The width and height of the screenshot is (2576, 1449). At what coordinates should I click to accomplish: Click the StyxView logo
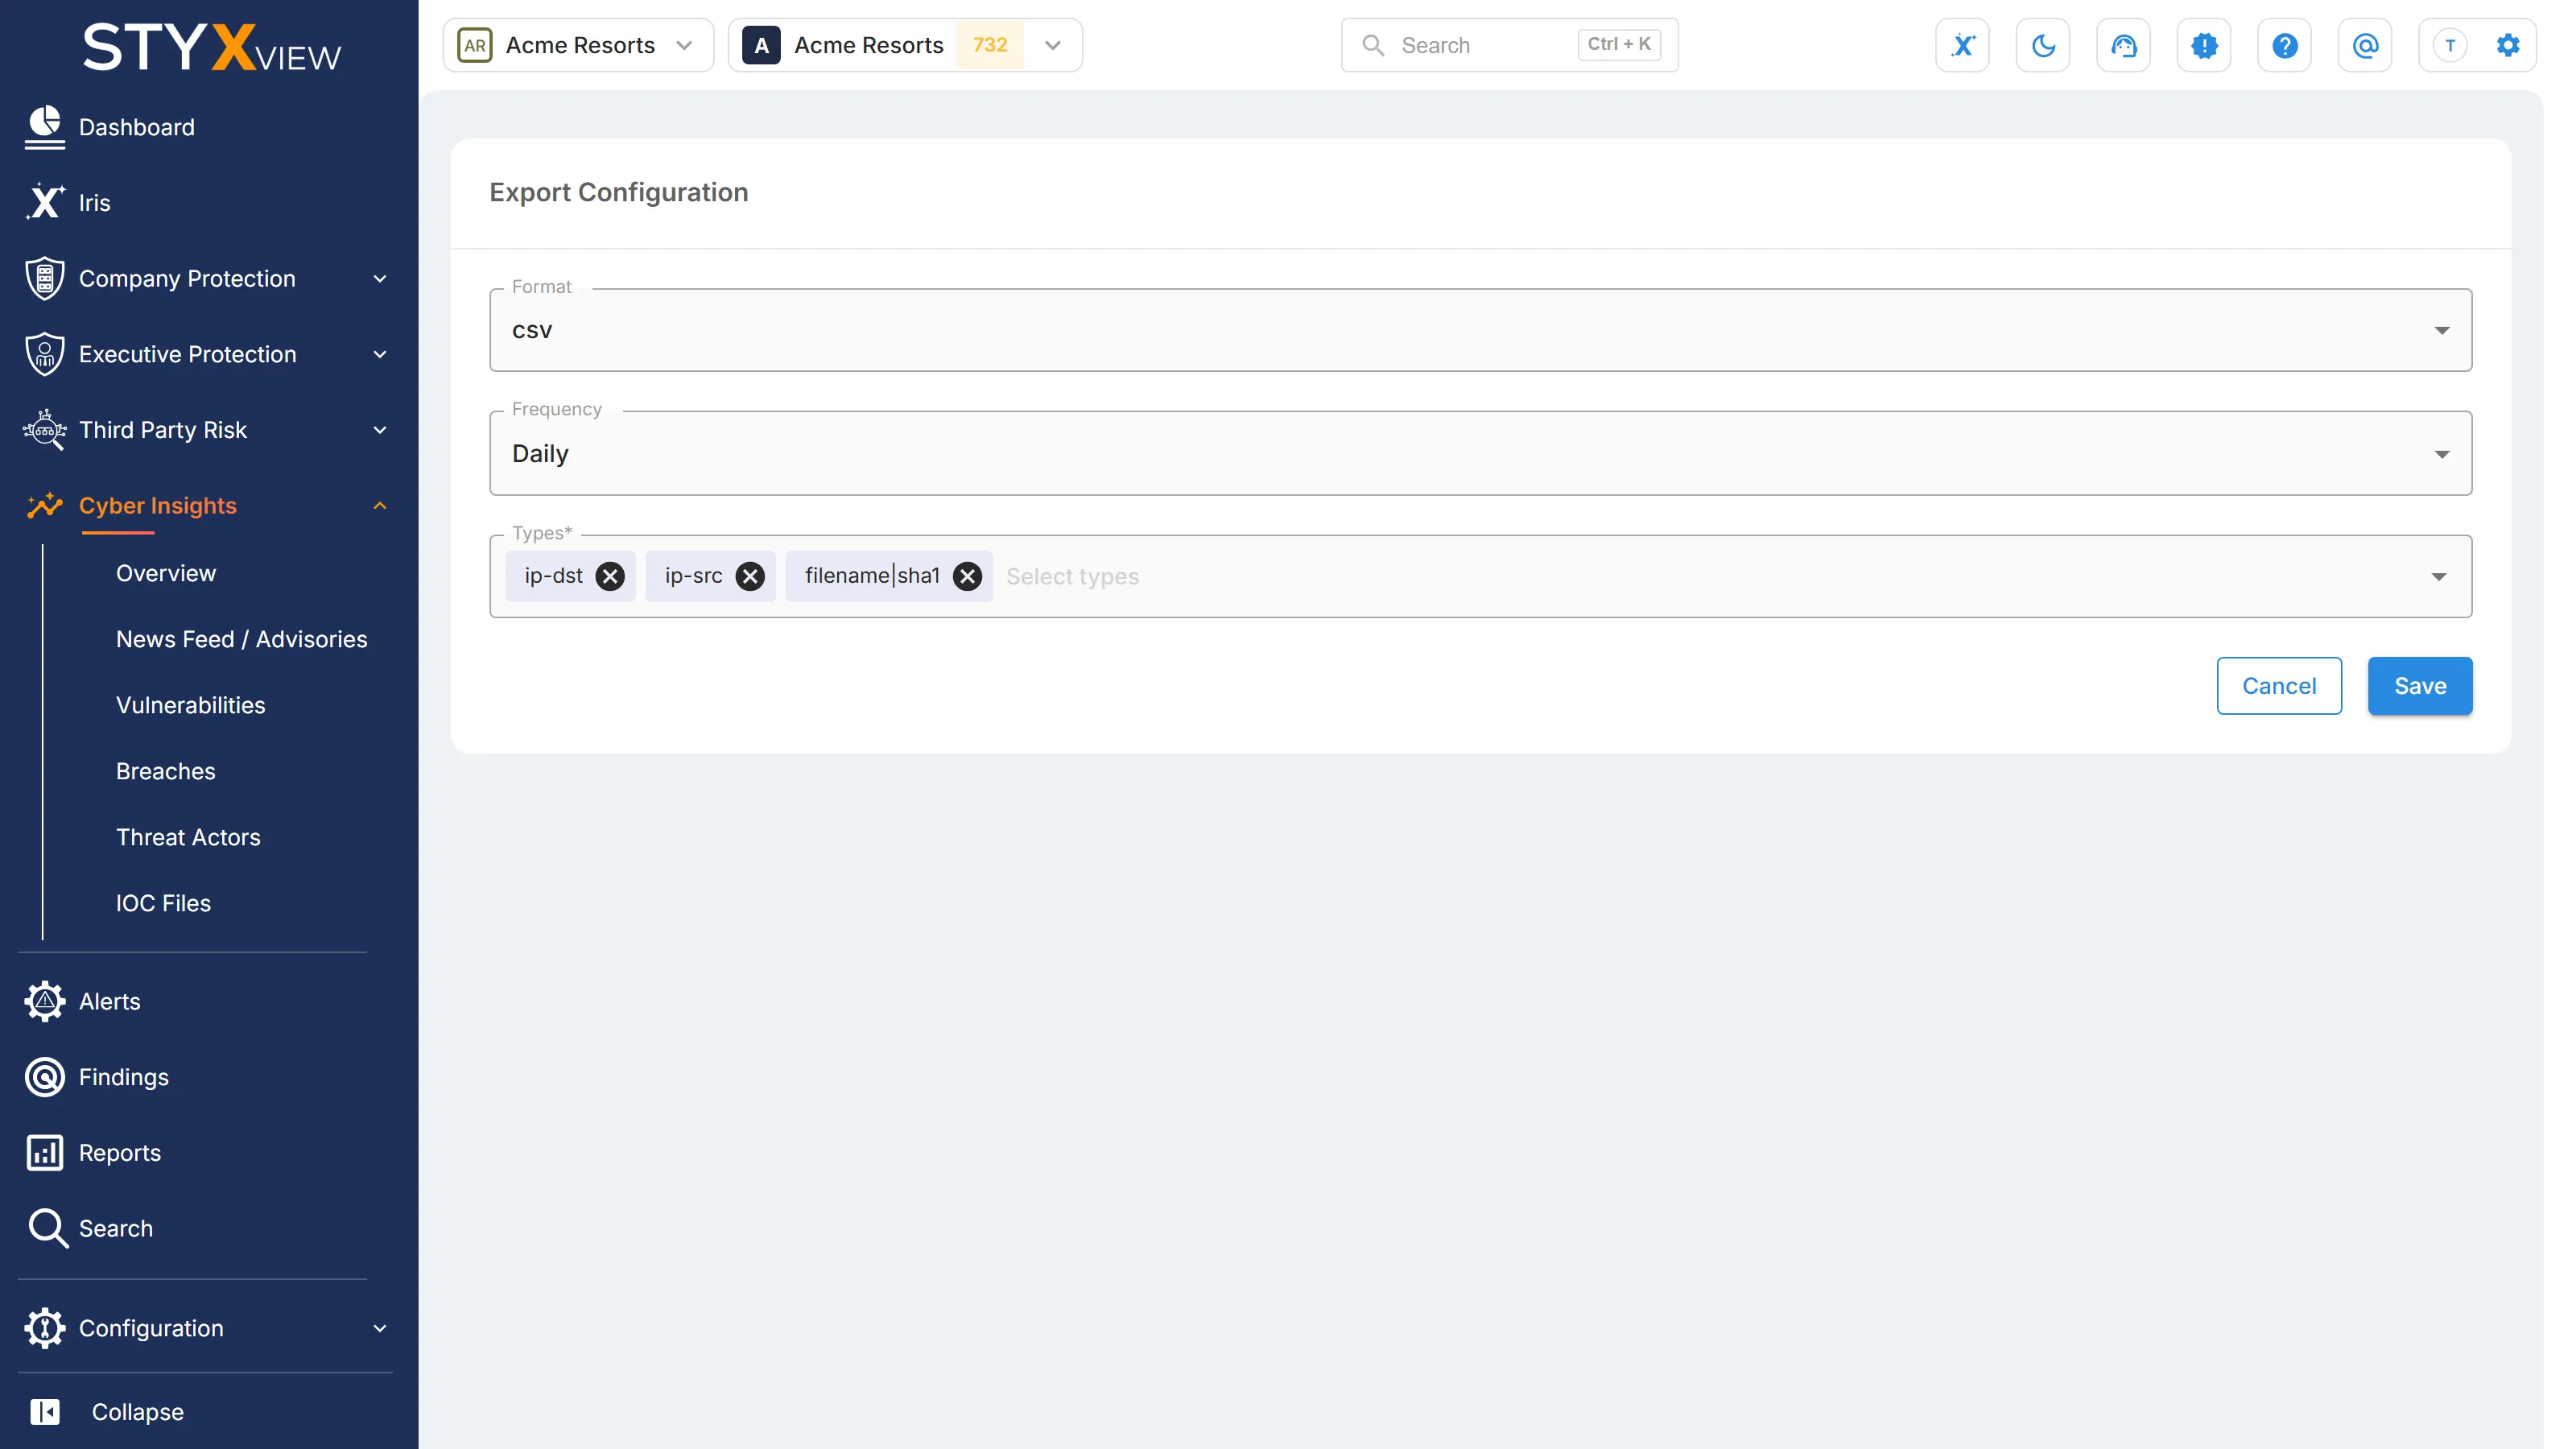(x=211, y=47)
